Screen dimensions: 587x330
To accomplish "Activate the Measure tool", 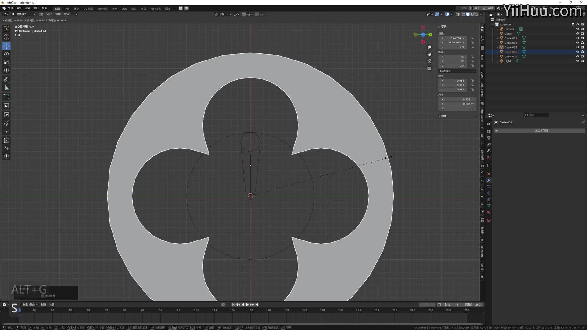I will [6, 88].
